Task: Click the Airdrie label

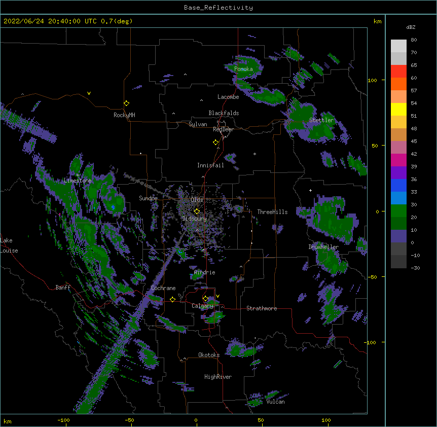Action: coord(205,272)
